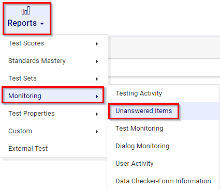This screenshot has height=190, width=220.
Task: Open Data Checker-Form Information report
Action: point(164,181)
